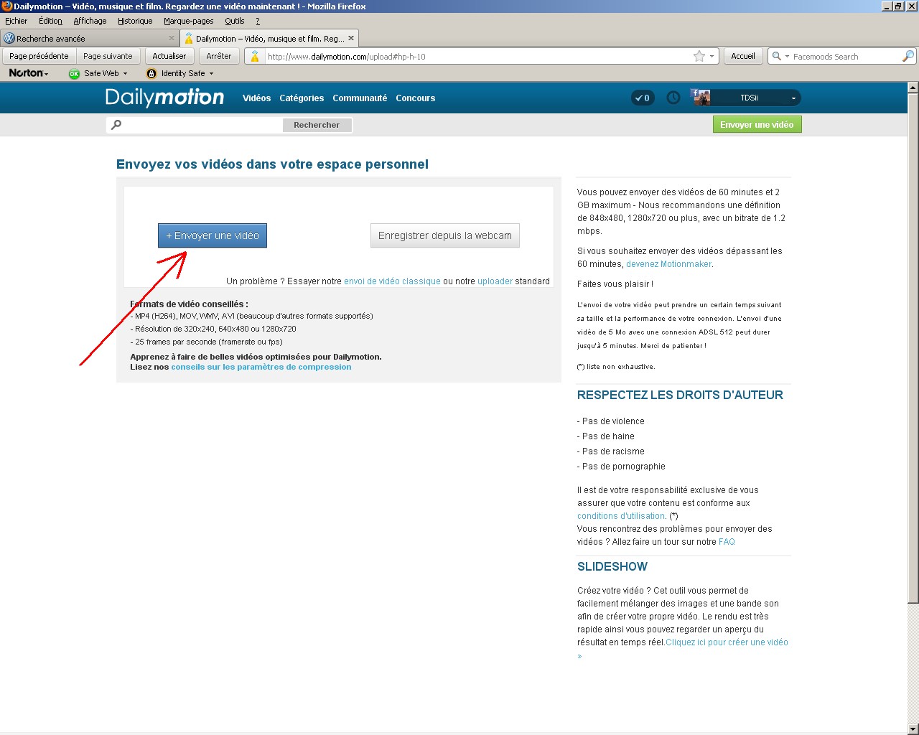Follow the uploader standard link
Viewport: 919px width, 735px height.
click(495, 281)
